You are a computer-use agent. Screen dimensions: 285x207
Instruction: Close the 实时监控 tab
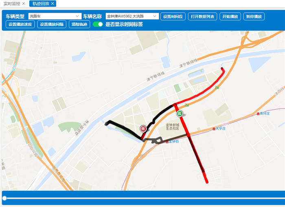click(x=24, y=3)
